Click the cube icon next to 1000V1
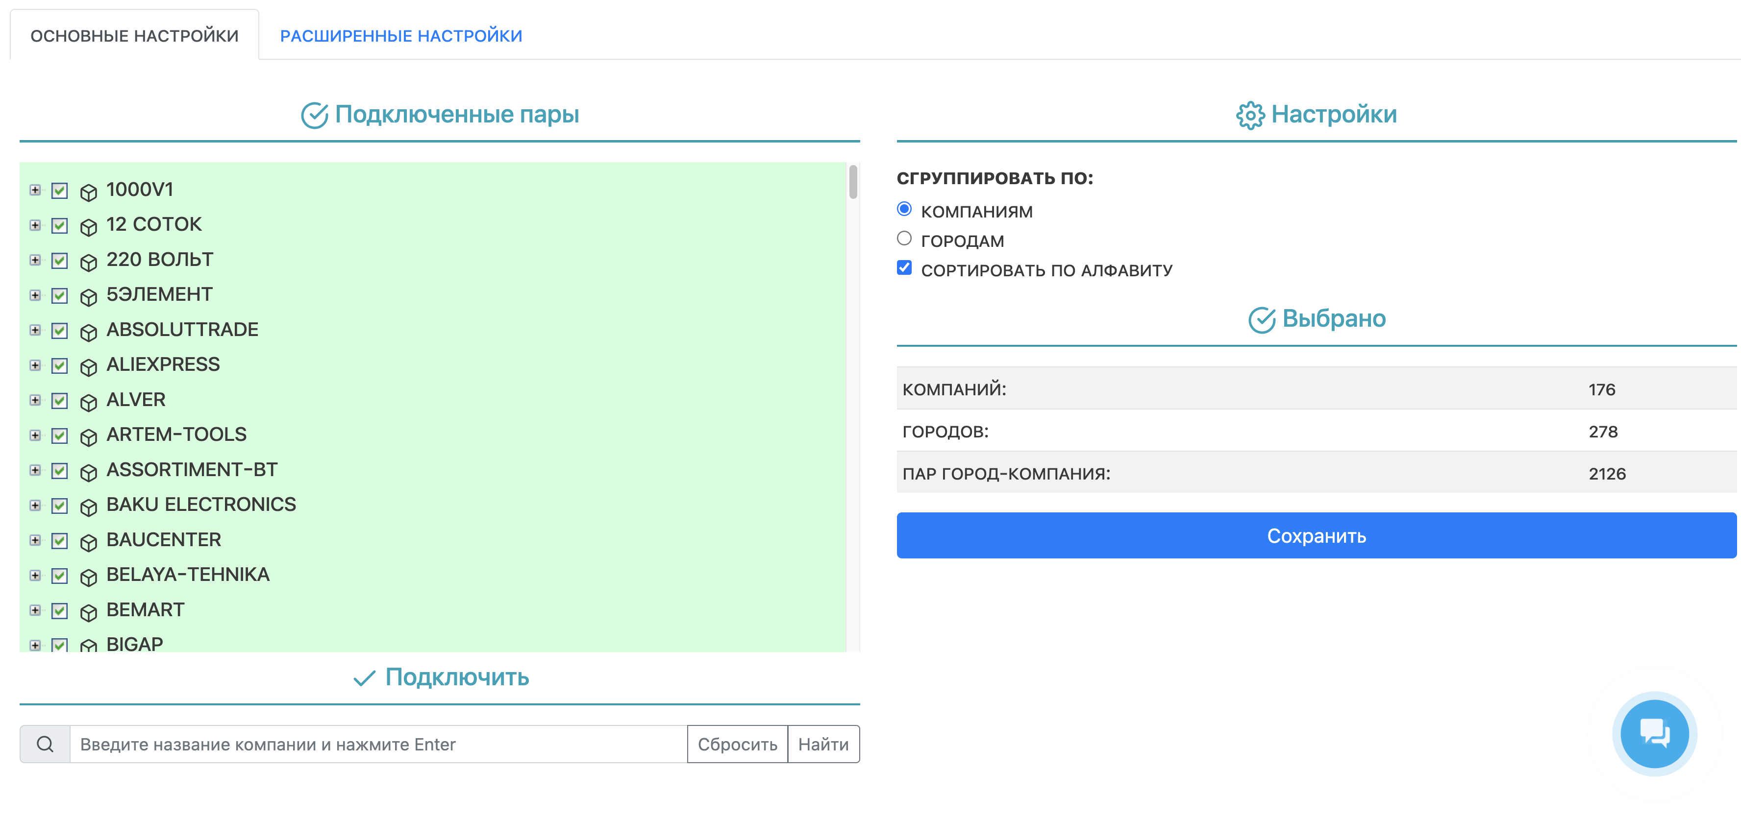Screen dimensions: 1741x819 point(89,193)
